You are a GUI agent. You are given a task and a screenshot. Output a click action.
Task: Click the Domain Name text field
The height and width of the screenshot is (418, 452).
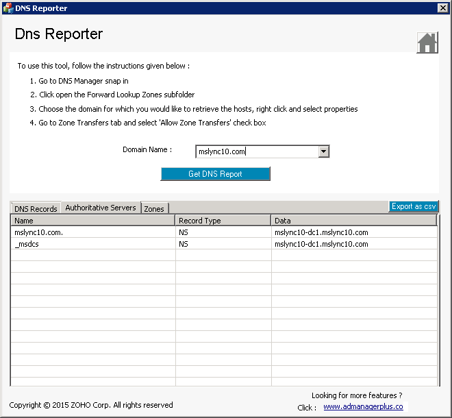257,152
